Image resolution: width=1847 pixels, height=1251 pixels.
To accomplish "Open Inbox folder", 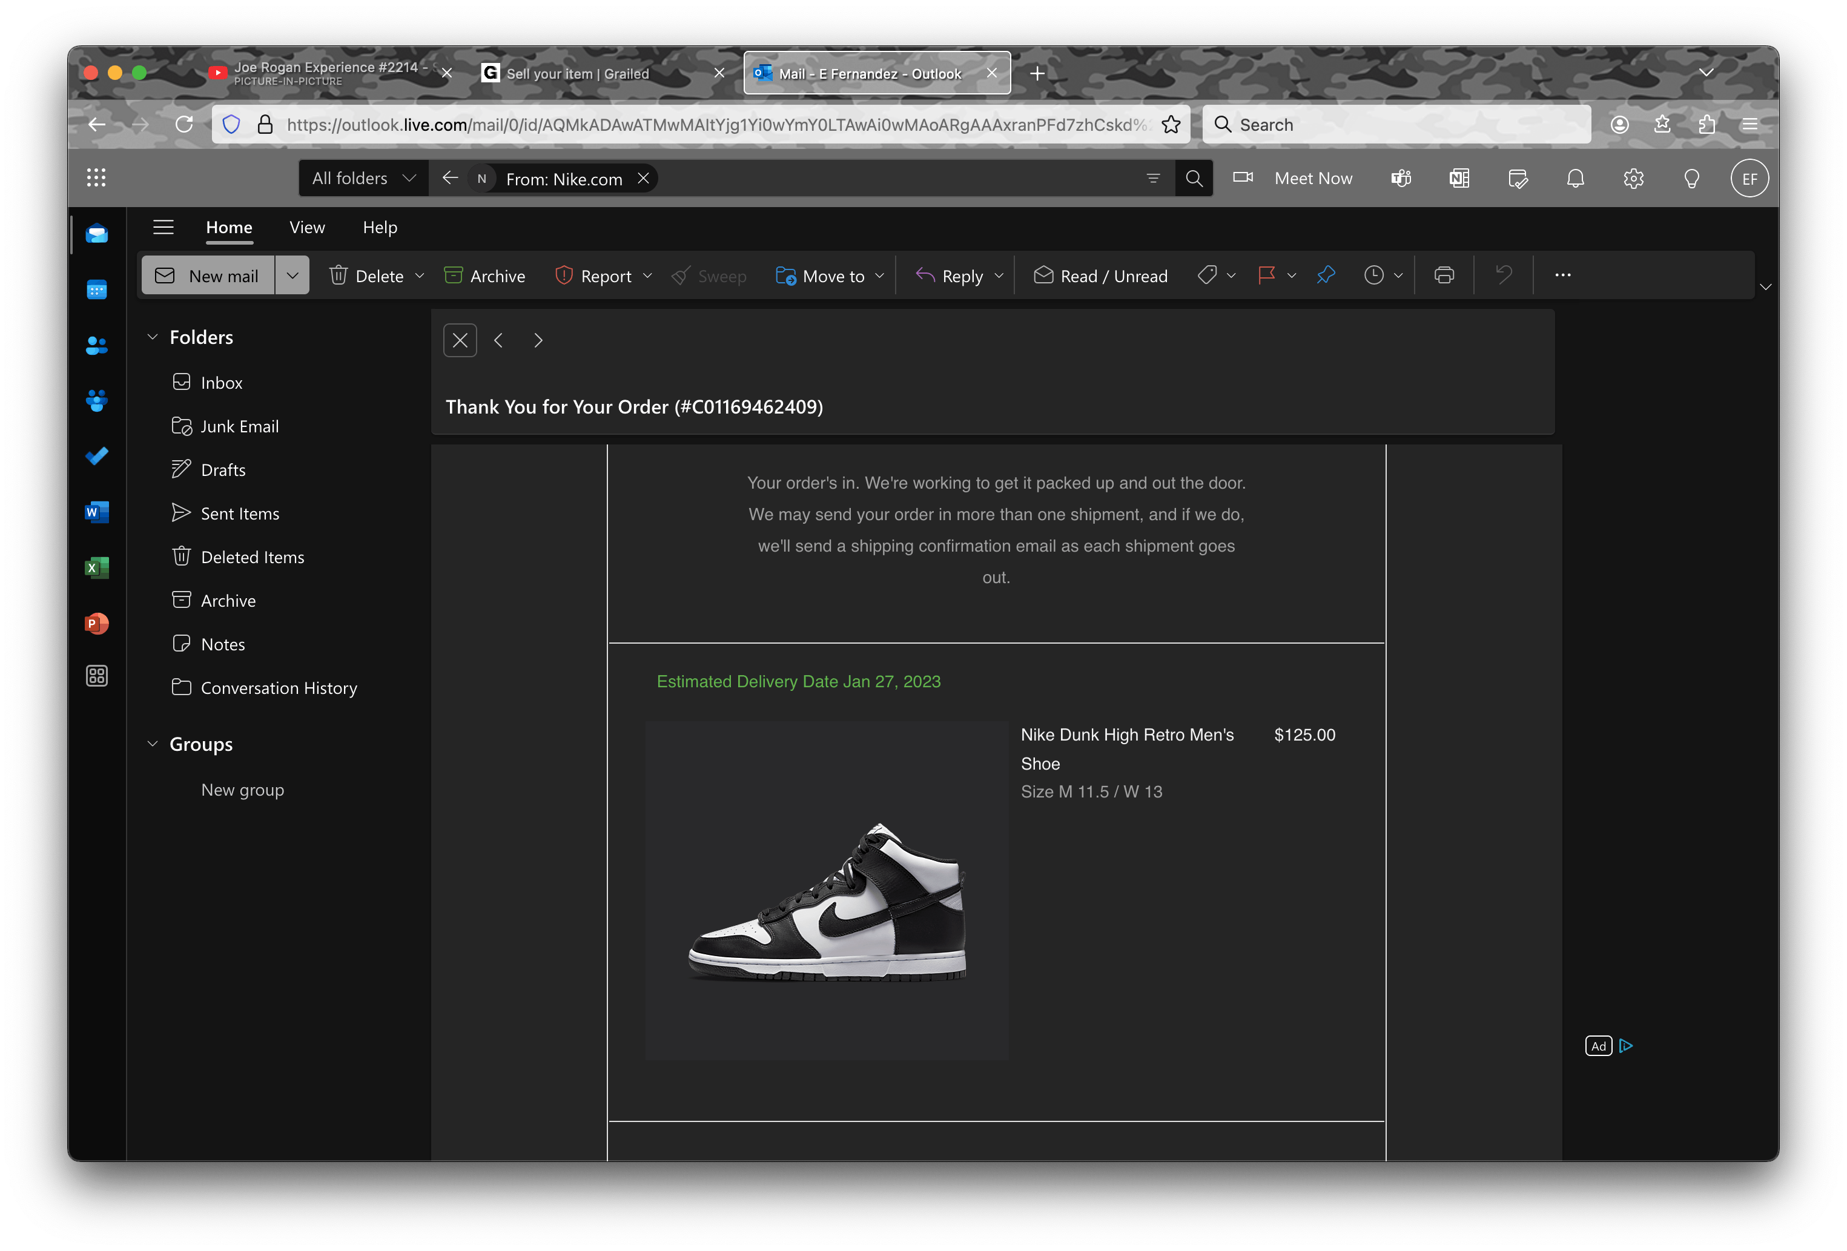I will pos(222,382).
